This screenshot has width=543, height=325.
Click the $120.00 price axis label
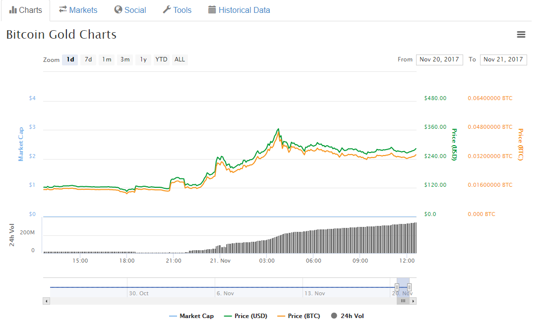point(435,185)
